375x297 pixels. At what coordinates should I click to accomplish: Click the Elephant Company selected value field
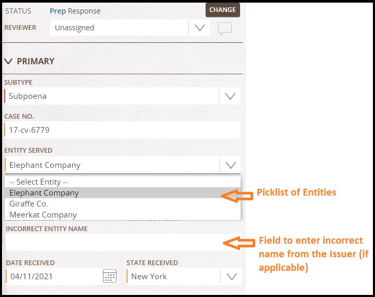click(x=112, y=165)
